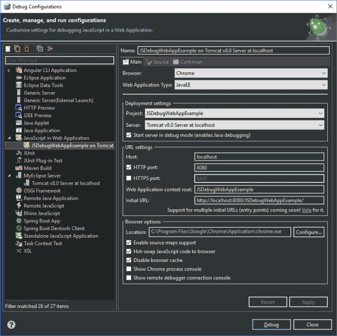
Task: Click the Task Context Test icon
Action: [19, 243]
